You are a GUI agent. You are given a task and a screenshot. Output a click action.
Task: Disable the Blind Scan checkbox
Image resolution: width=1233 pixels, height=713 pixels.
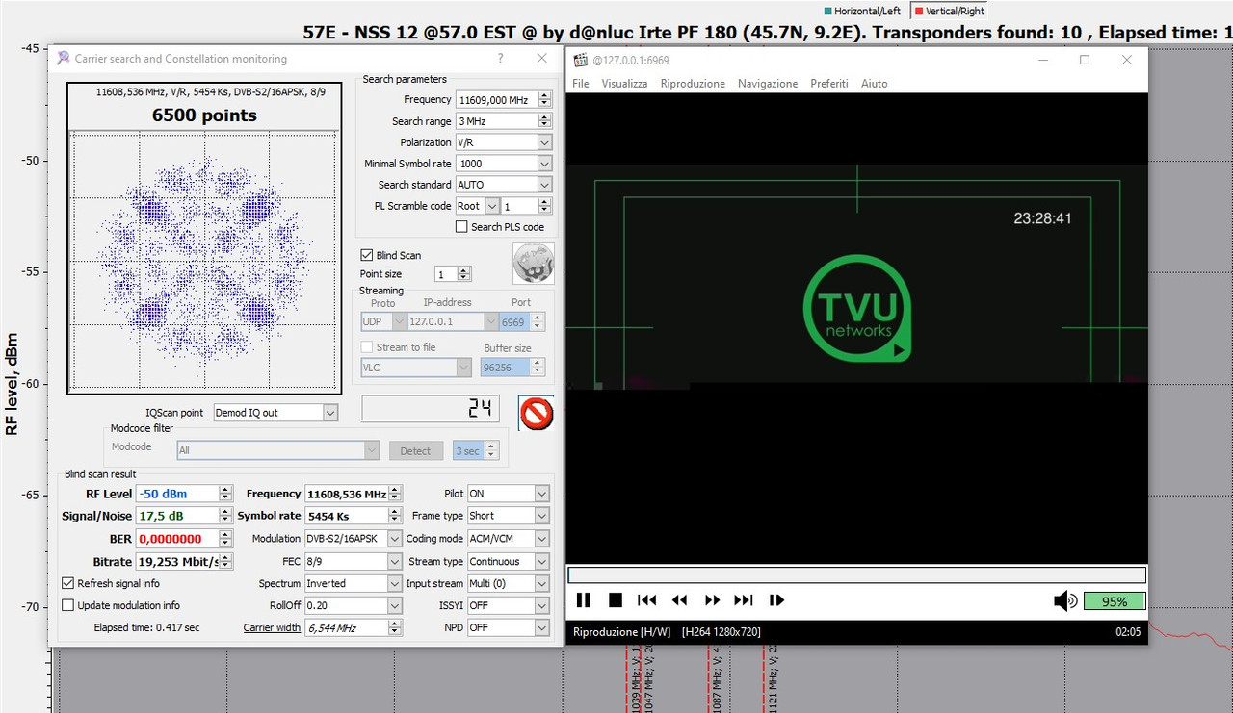click(366, 255)
